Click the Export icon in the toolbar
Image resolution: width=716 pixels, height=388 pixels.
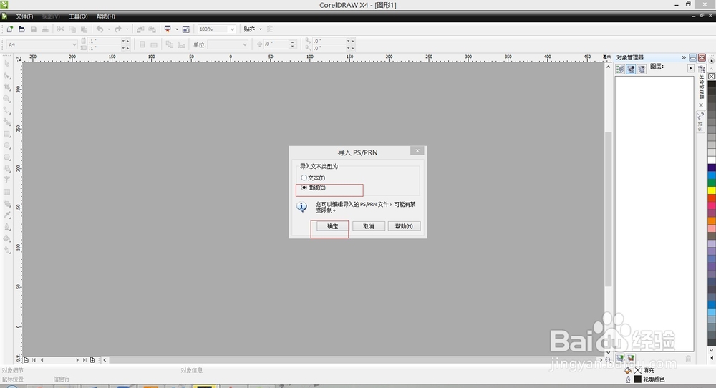coord(152,29)
